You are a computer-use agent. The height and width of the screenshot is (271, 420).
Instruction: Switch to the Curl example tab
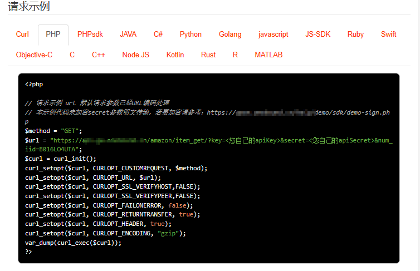tap(22, 35)
